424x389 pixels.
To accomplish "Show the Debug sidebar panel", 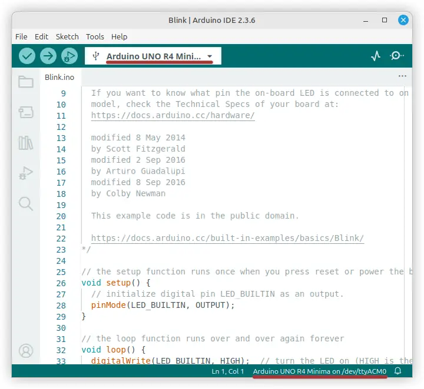I will pos(26,173).
